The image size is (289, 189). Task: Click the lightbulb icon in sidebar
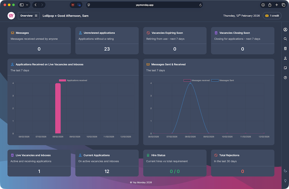[285, 180]
